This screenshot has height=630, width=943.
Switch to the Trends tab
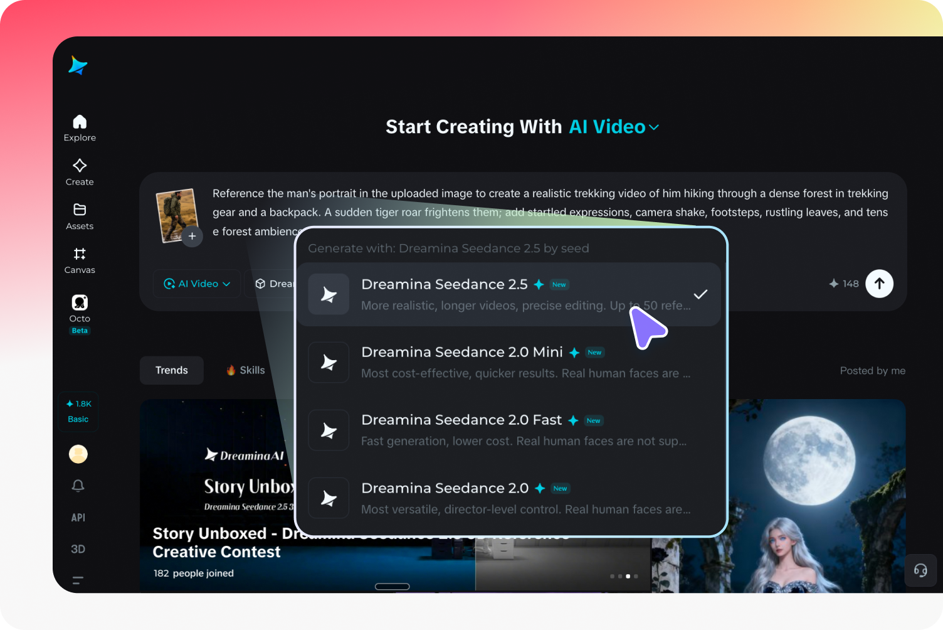pos(172,370)
